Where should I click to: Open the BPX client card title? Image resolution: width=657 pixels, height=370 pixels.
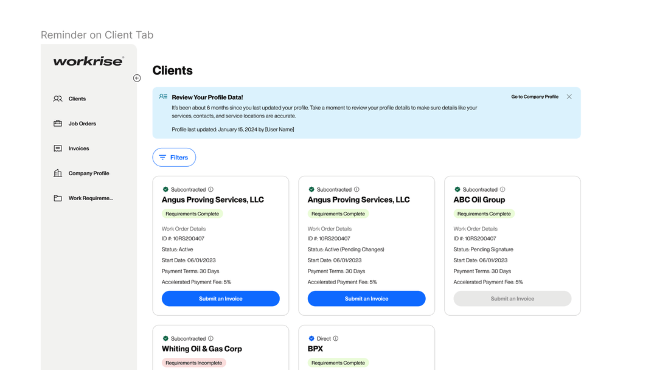click(315, 349)
